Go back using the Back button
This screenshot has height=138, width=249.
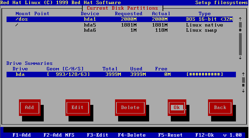220,107
